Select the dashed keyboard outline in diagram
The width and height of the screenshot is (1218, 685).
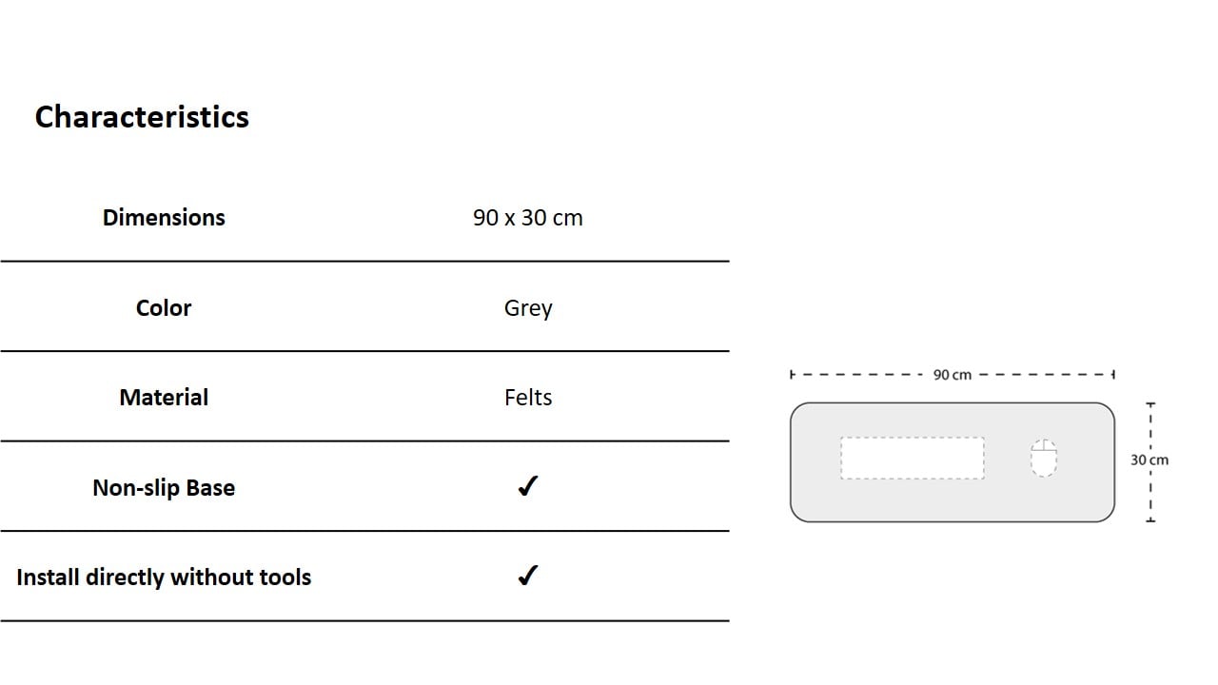point(912,458)
